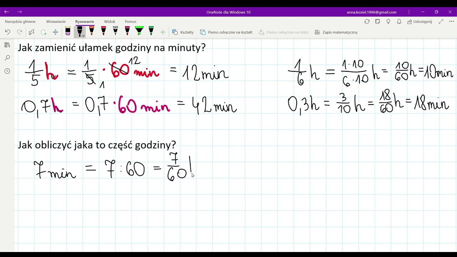This screenshot has height=257, width=457.
Task: Pick the gray-tipped black pencil
Action: click(115, 31)
